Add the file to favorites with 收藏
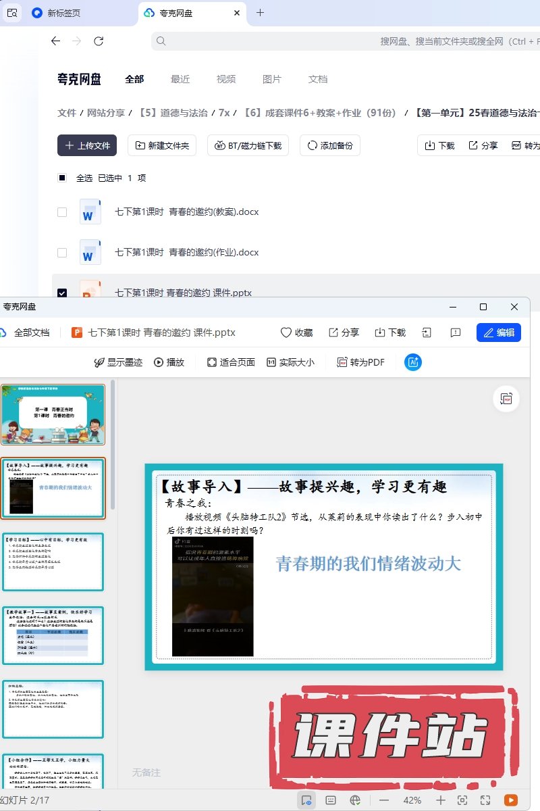 pyautogui.click(x=296, y=333)
